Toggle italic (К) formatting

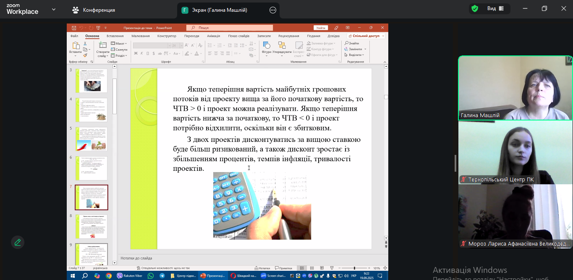pyautogui.click(x=141, y=53)
